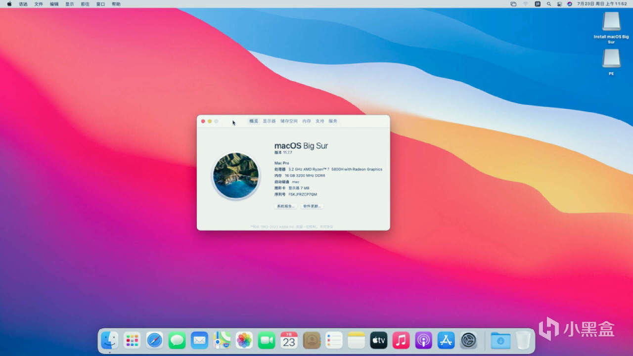Image resolution: width=633 pixels, height=356 pixels.
Task: Open the 帮助 menu in menu bar
Action: pos(116,4)
